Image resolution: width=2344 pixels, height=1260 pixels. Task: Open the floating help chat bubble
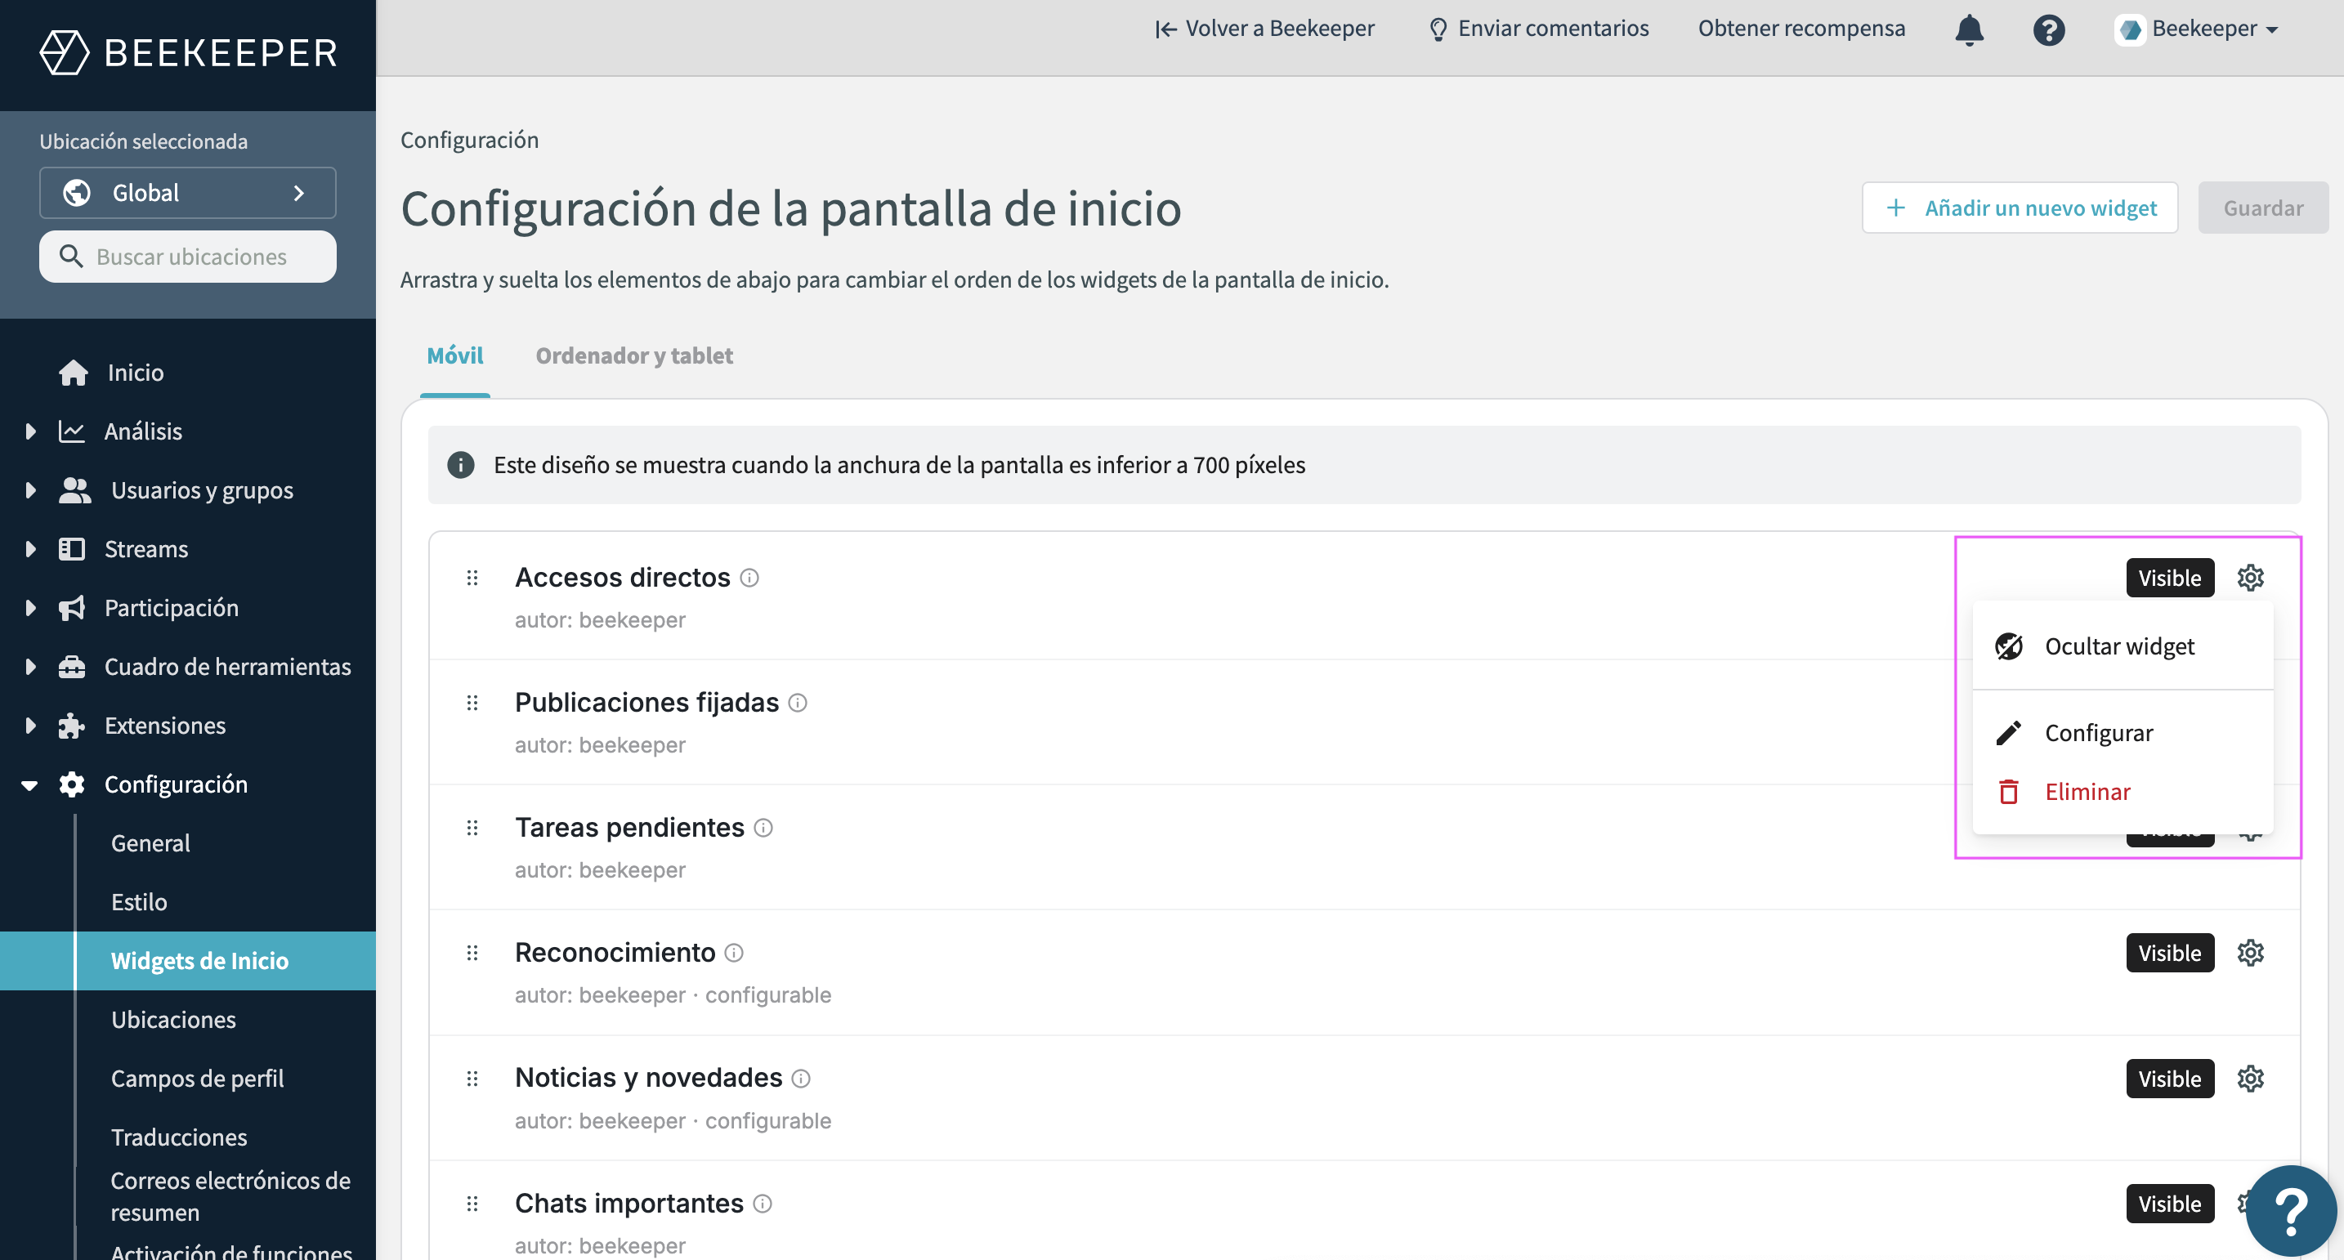pos(2290,1210)
